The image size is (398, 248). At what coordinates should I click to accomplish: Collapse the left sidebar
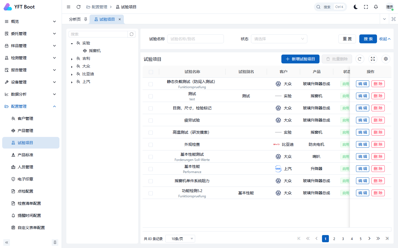[7, 242]
